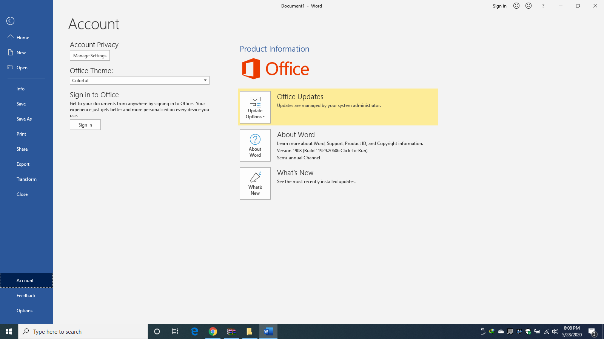Launch Microsoft Edge from the taskbar
This screenshot has width=604, height=339.
pyautogui.click(x=194, y=331)
